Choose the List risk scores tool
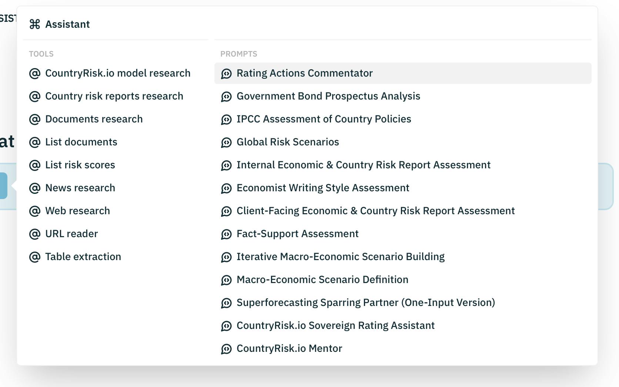Image resolution: width=619 pixels, height=387 pixels. click(x=80, y=165)
